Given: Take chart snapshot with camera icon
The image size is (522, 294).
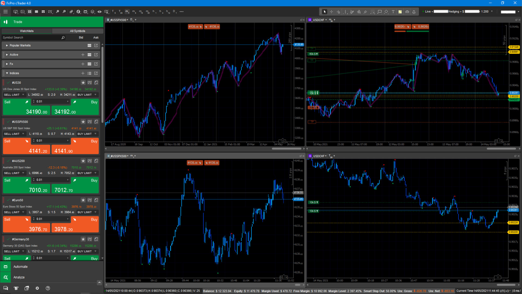Looking at the screenshot, I should pos(407,12).
